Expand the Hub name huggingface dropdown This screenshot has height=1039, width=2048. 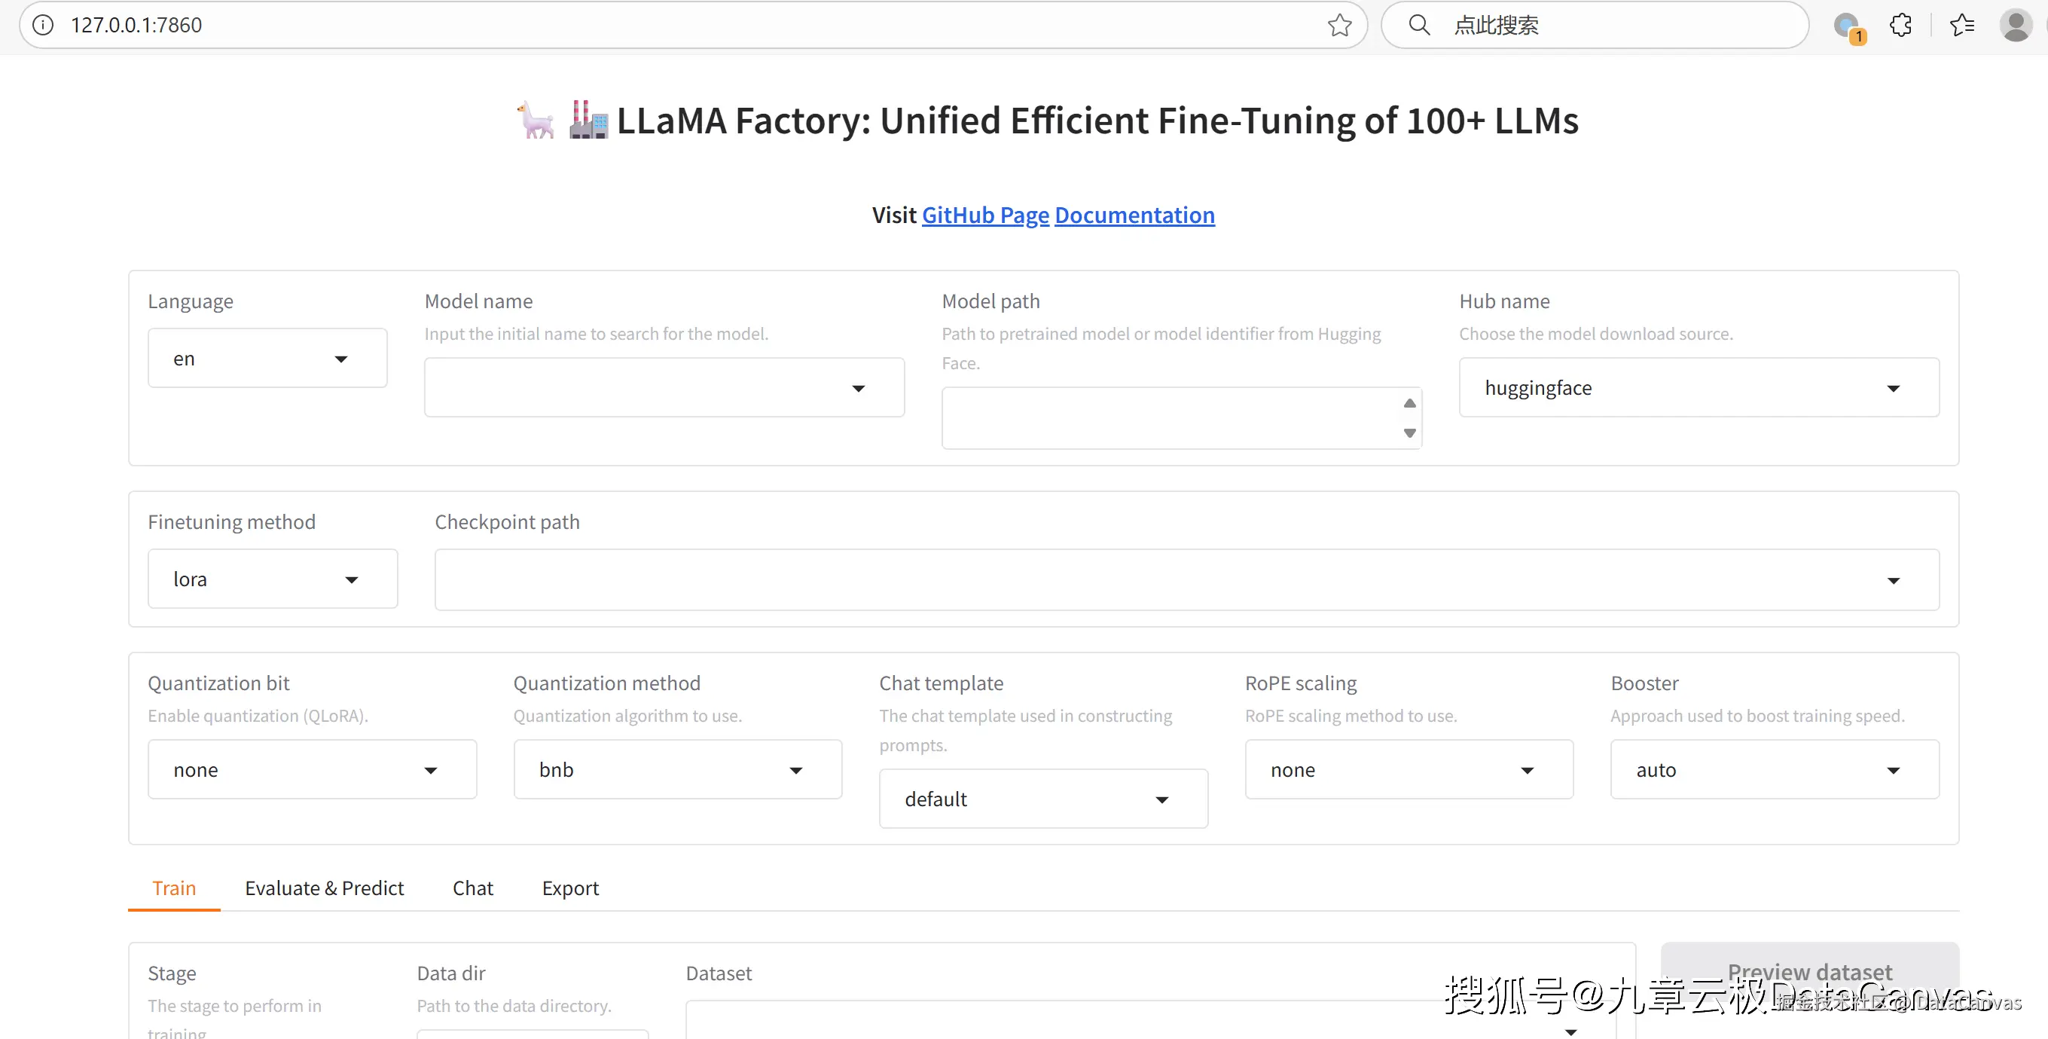click(x=1699, y=388)
